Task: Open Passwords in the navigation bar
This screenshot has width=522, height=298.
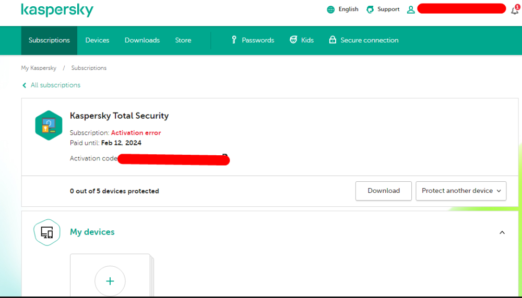Action: click(258, 40)
